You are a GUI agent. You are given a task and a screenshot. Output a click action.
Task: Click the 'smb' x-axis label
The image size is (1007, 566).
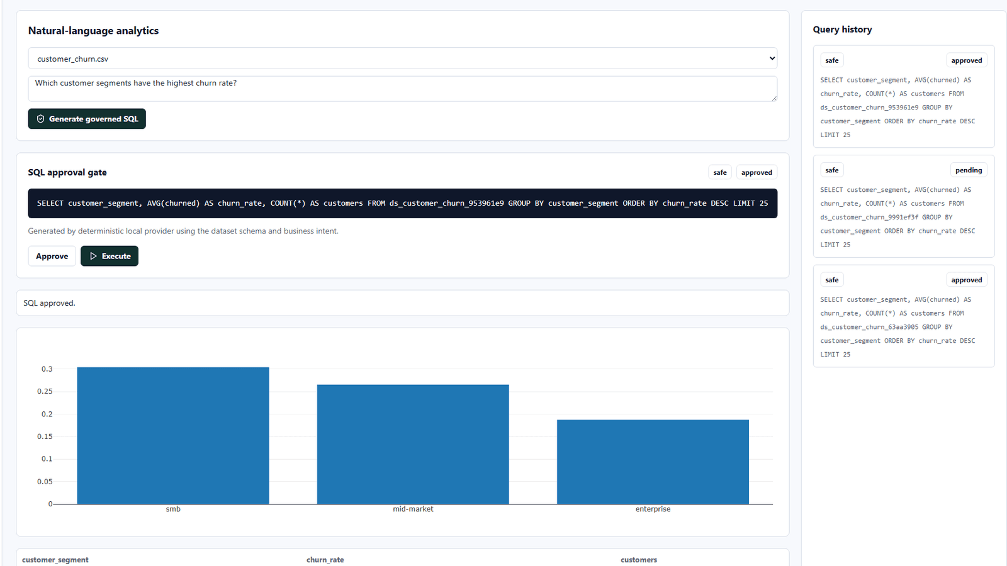173,509
